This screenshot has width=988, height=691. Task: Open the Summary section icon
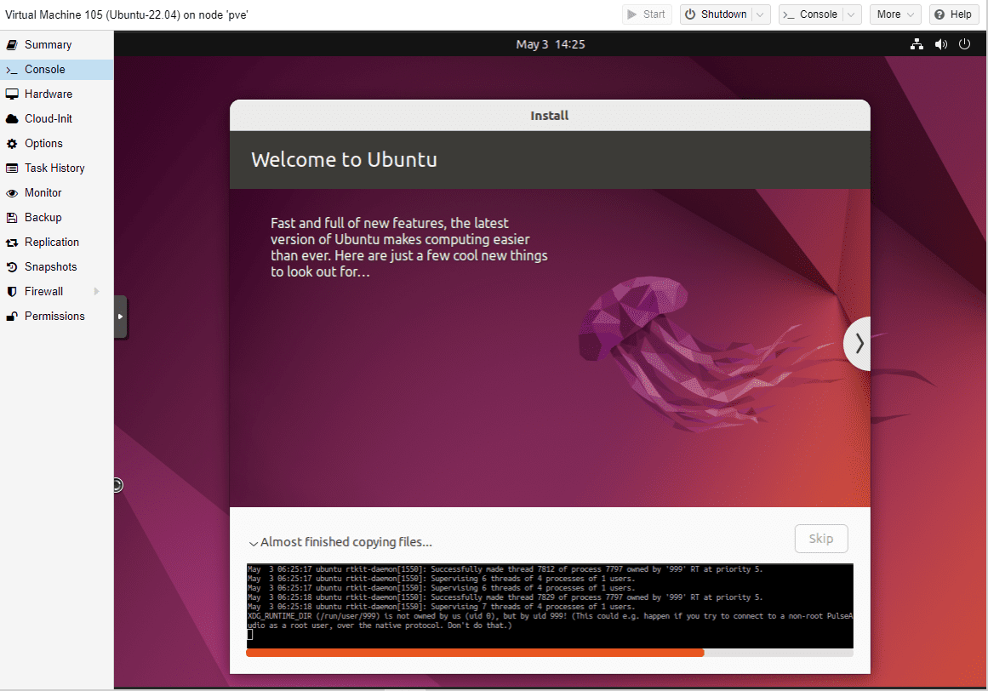pyautogui.click(x=11, y=45)
